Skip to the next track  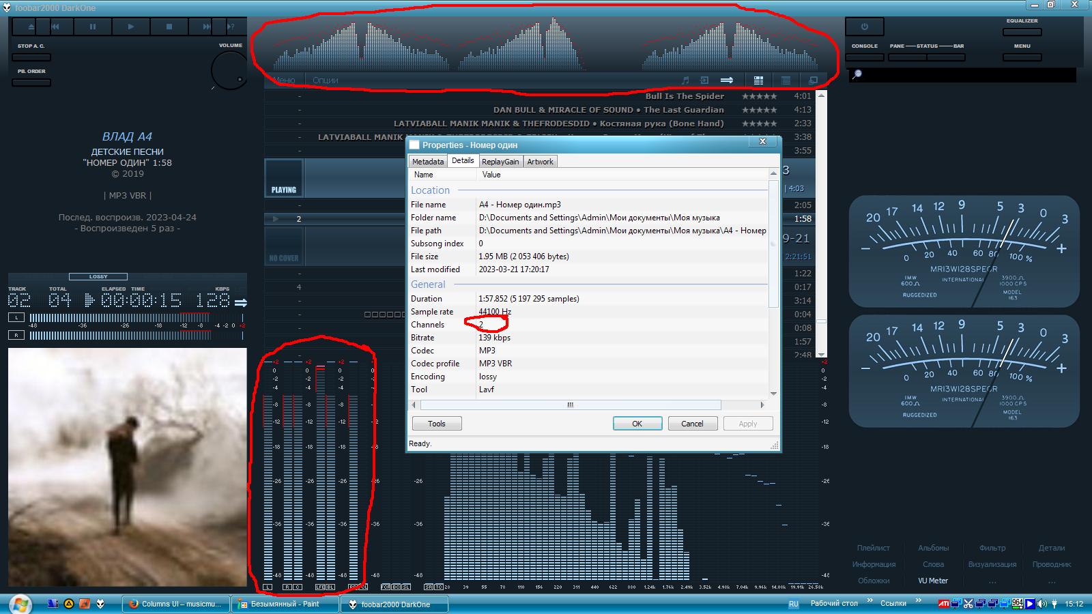pyautogui.click(x=206, y=27)
